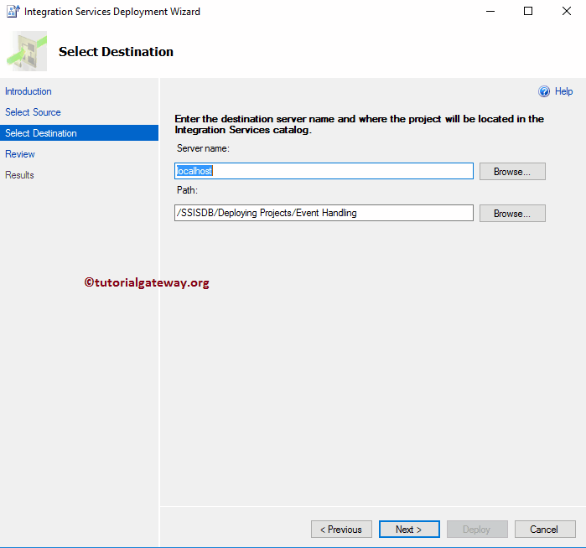This screenshot has width=586, height=548.
Task: Browse for a server name
Action: (512, 172)
